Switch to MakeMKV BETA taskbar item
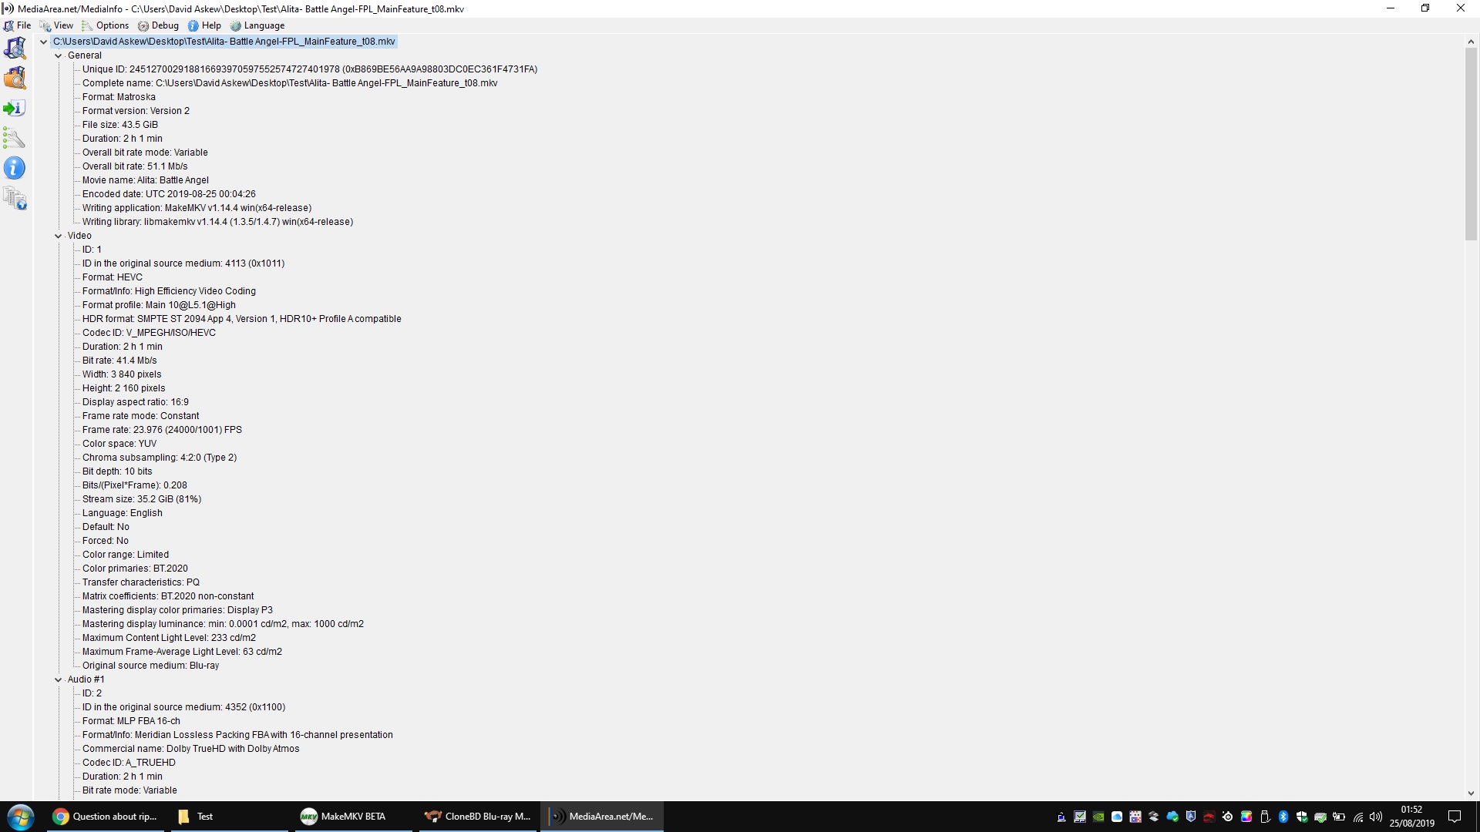Image resolution: width=1480 pixels, height=832 pixels. (353, 817)
